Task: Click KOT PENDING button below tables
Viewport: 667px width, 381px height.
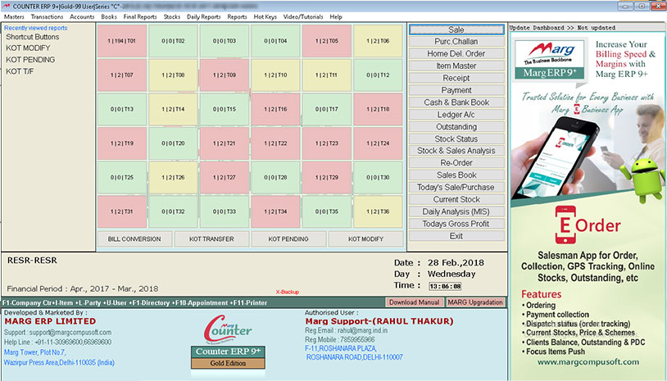Action: (x=288, y=239)
